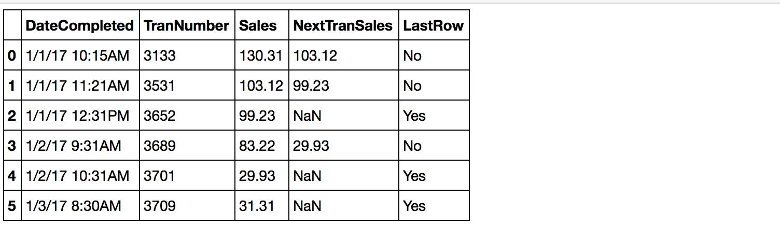Click the Sales value 31.31
Viewport: 780px width, 226px height.
[257, 206]
